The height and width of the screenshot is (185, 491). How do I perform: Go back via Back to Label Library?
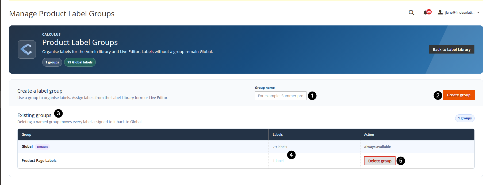[451, 50]
